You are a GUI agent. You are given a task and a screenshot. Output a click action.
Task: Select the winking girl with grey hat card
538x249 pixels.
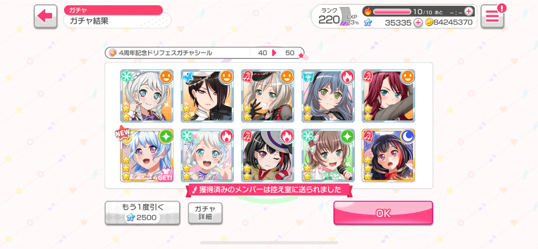[x=267, y=155]
